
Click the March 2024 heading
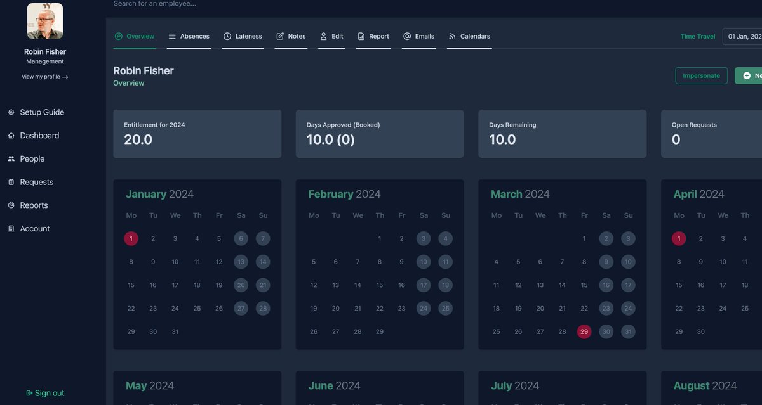pos(520,194)
